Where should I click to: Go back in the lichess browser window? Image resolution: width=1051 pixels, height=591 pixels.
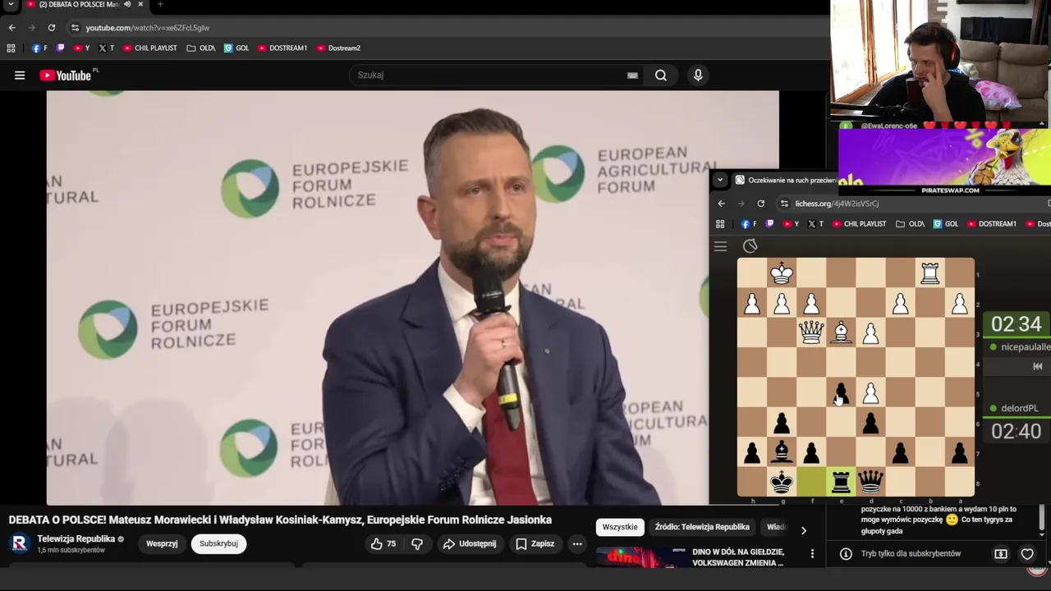pyautogui.click(x=721, y=204)
